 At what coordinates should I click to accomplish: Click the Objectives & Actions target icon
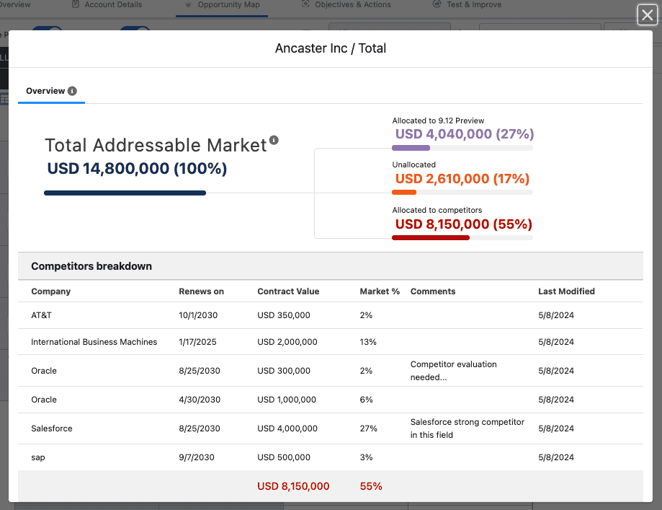(x=305, y=4)
